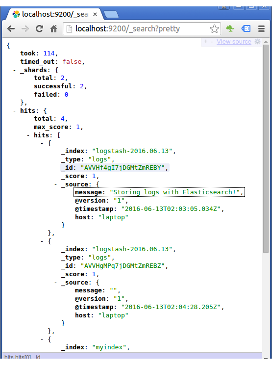Click the vertical scrollbar thumb
This screenshot has width=272, height=365.
[x=266, y=149]
